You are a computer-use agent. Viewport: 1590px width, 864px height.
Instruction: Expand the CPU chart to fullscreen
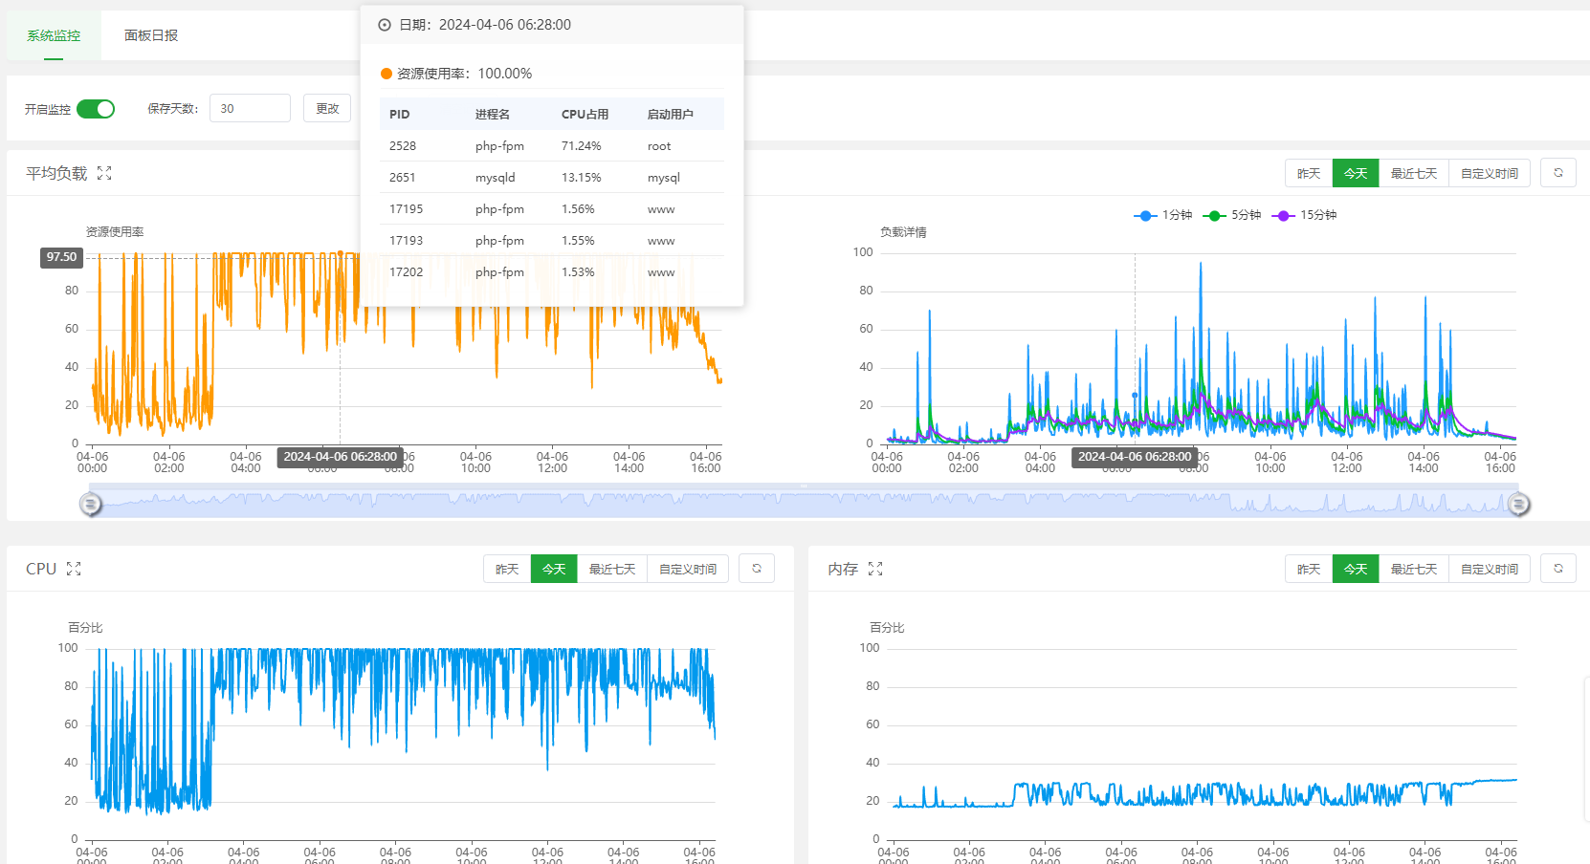74,569
